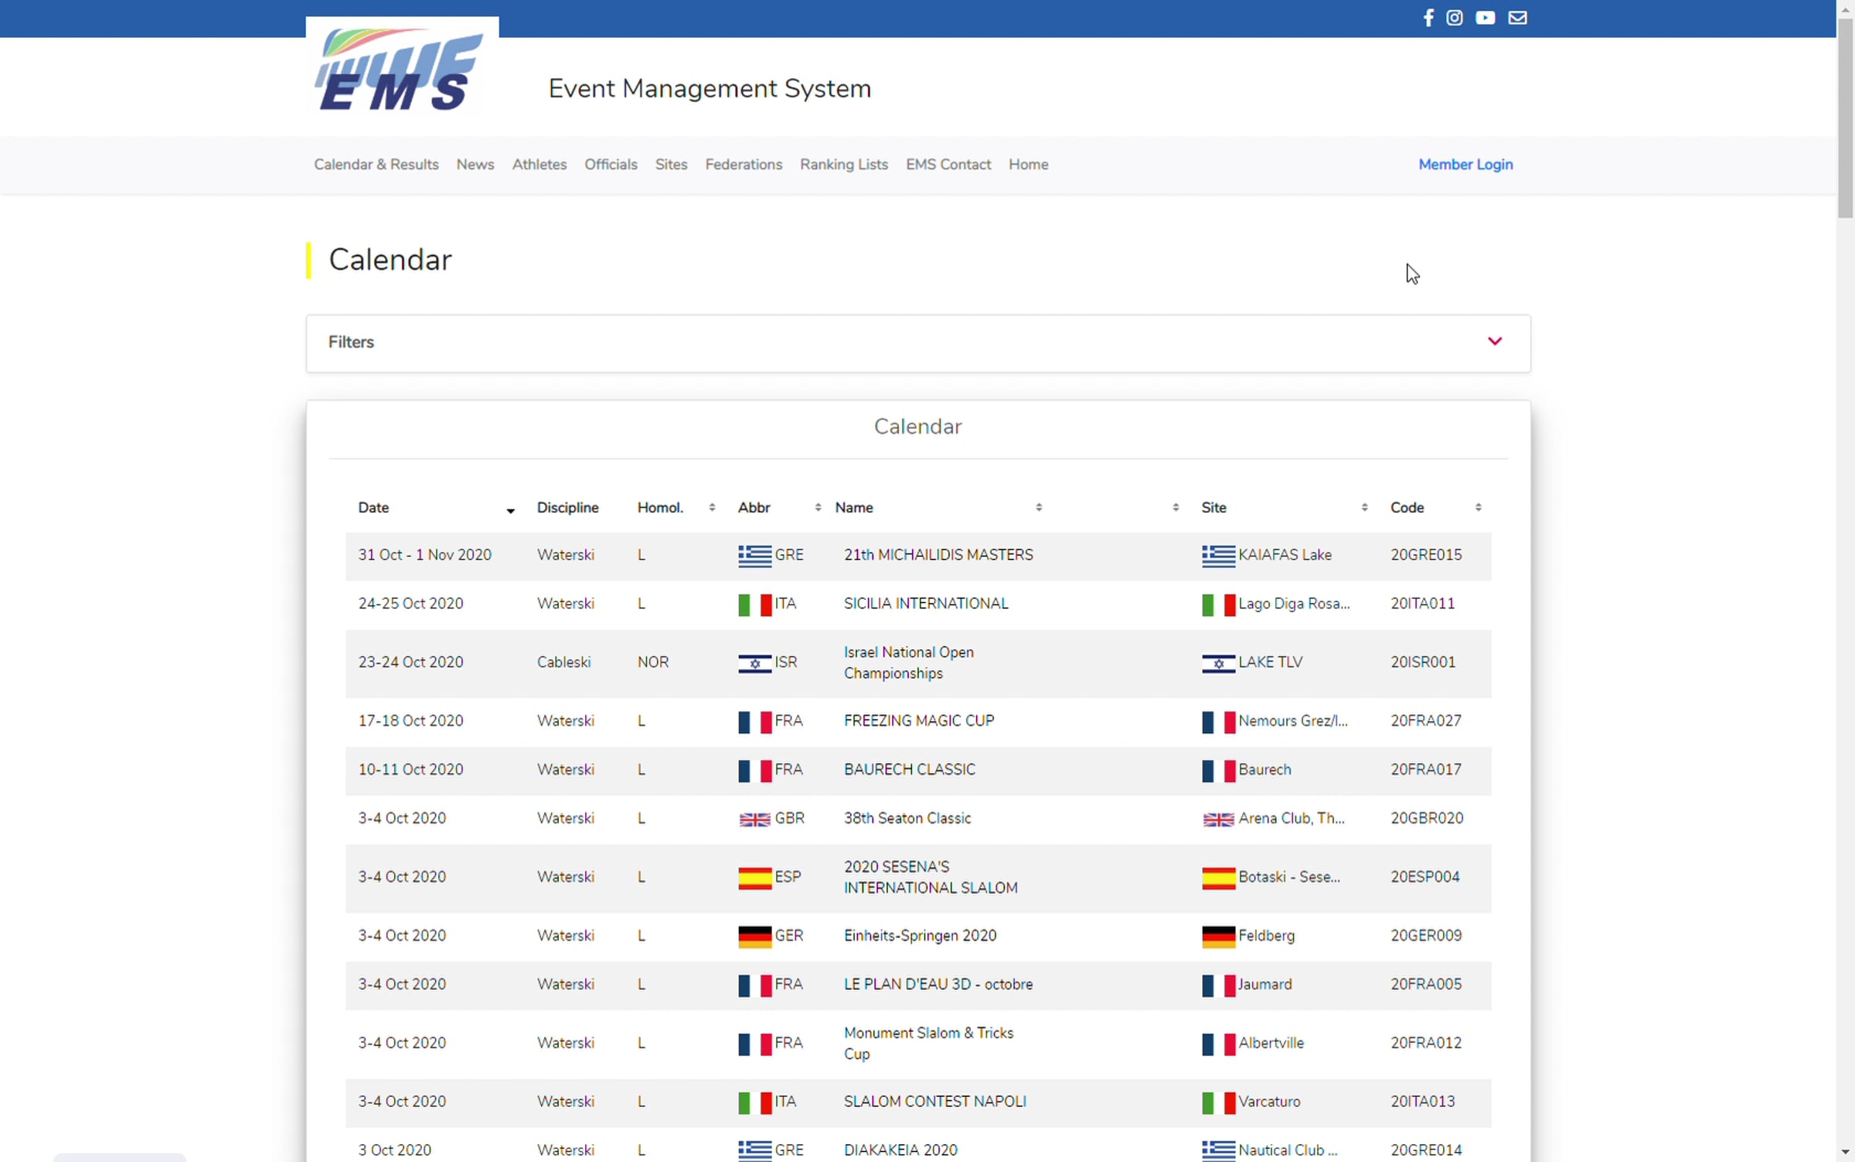Open the Federations page

[743, 165]
